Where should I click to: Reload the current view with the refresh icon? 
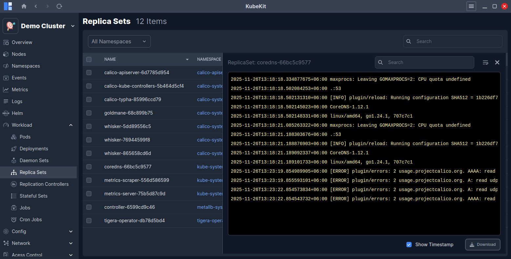pyautogui.click(x=59, y=6)
